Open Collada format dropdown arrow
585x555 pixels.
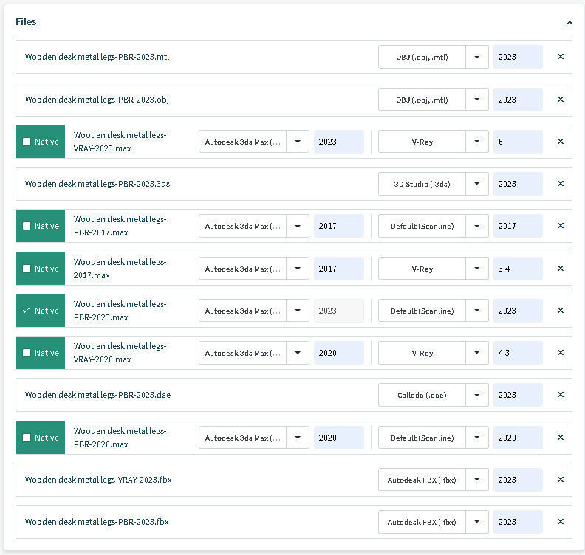[477, 395]
